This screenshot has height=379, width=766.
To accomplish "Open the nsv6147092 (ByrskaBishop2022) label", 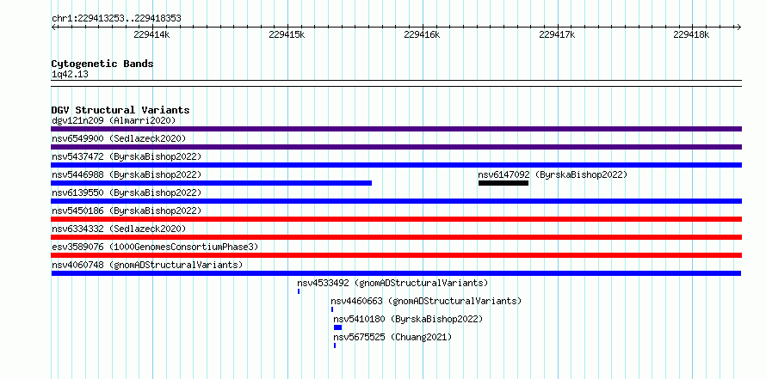I will coord(553,174).
